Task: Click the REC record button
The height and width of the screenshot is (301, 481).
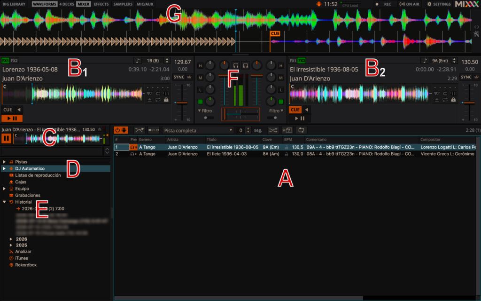Action: (x=384, y=4)
